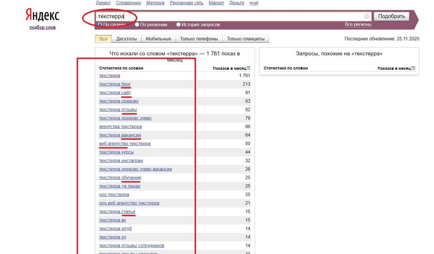Switch to the "Мобильные" tab
Viewport: 434px width, 254px height.
coord(158,39)
